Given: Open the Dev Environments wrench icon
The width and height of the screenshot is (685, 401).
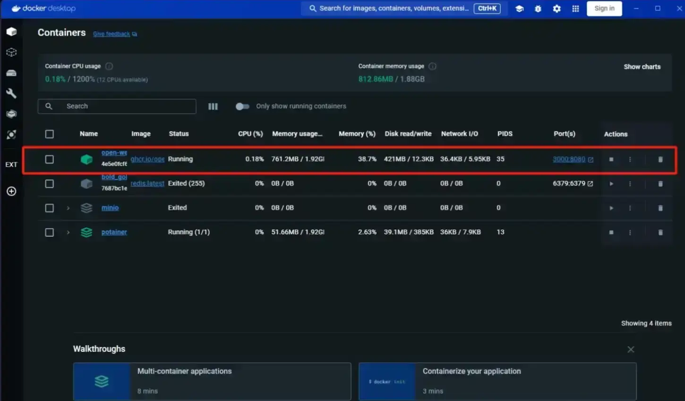Looking at the screenshot, I should 11,93.
